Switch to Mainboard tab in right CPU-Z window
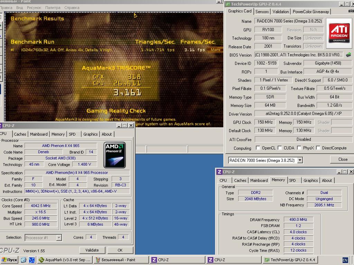Viewport: 354px width, 265px height. pyautogui.click(x=259, y=180)
